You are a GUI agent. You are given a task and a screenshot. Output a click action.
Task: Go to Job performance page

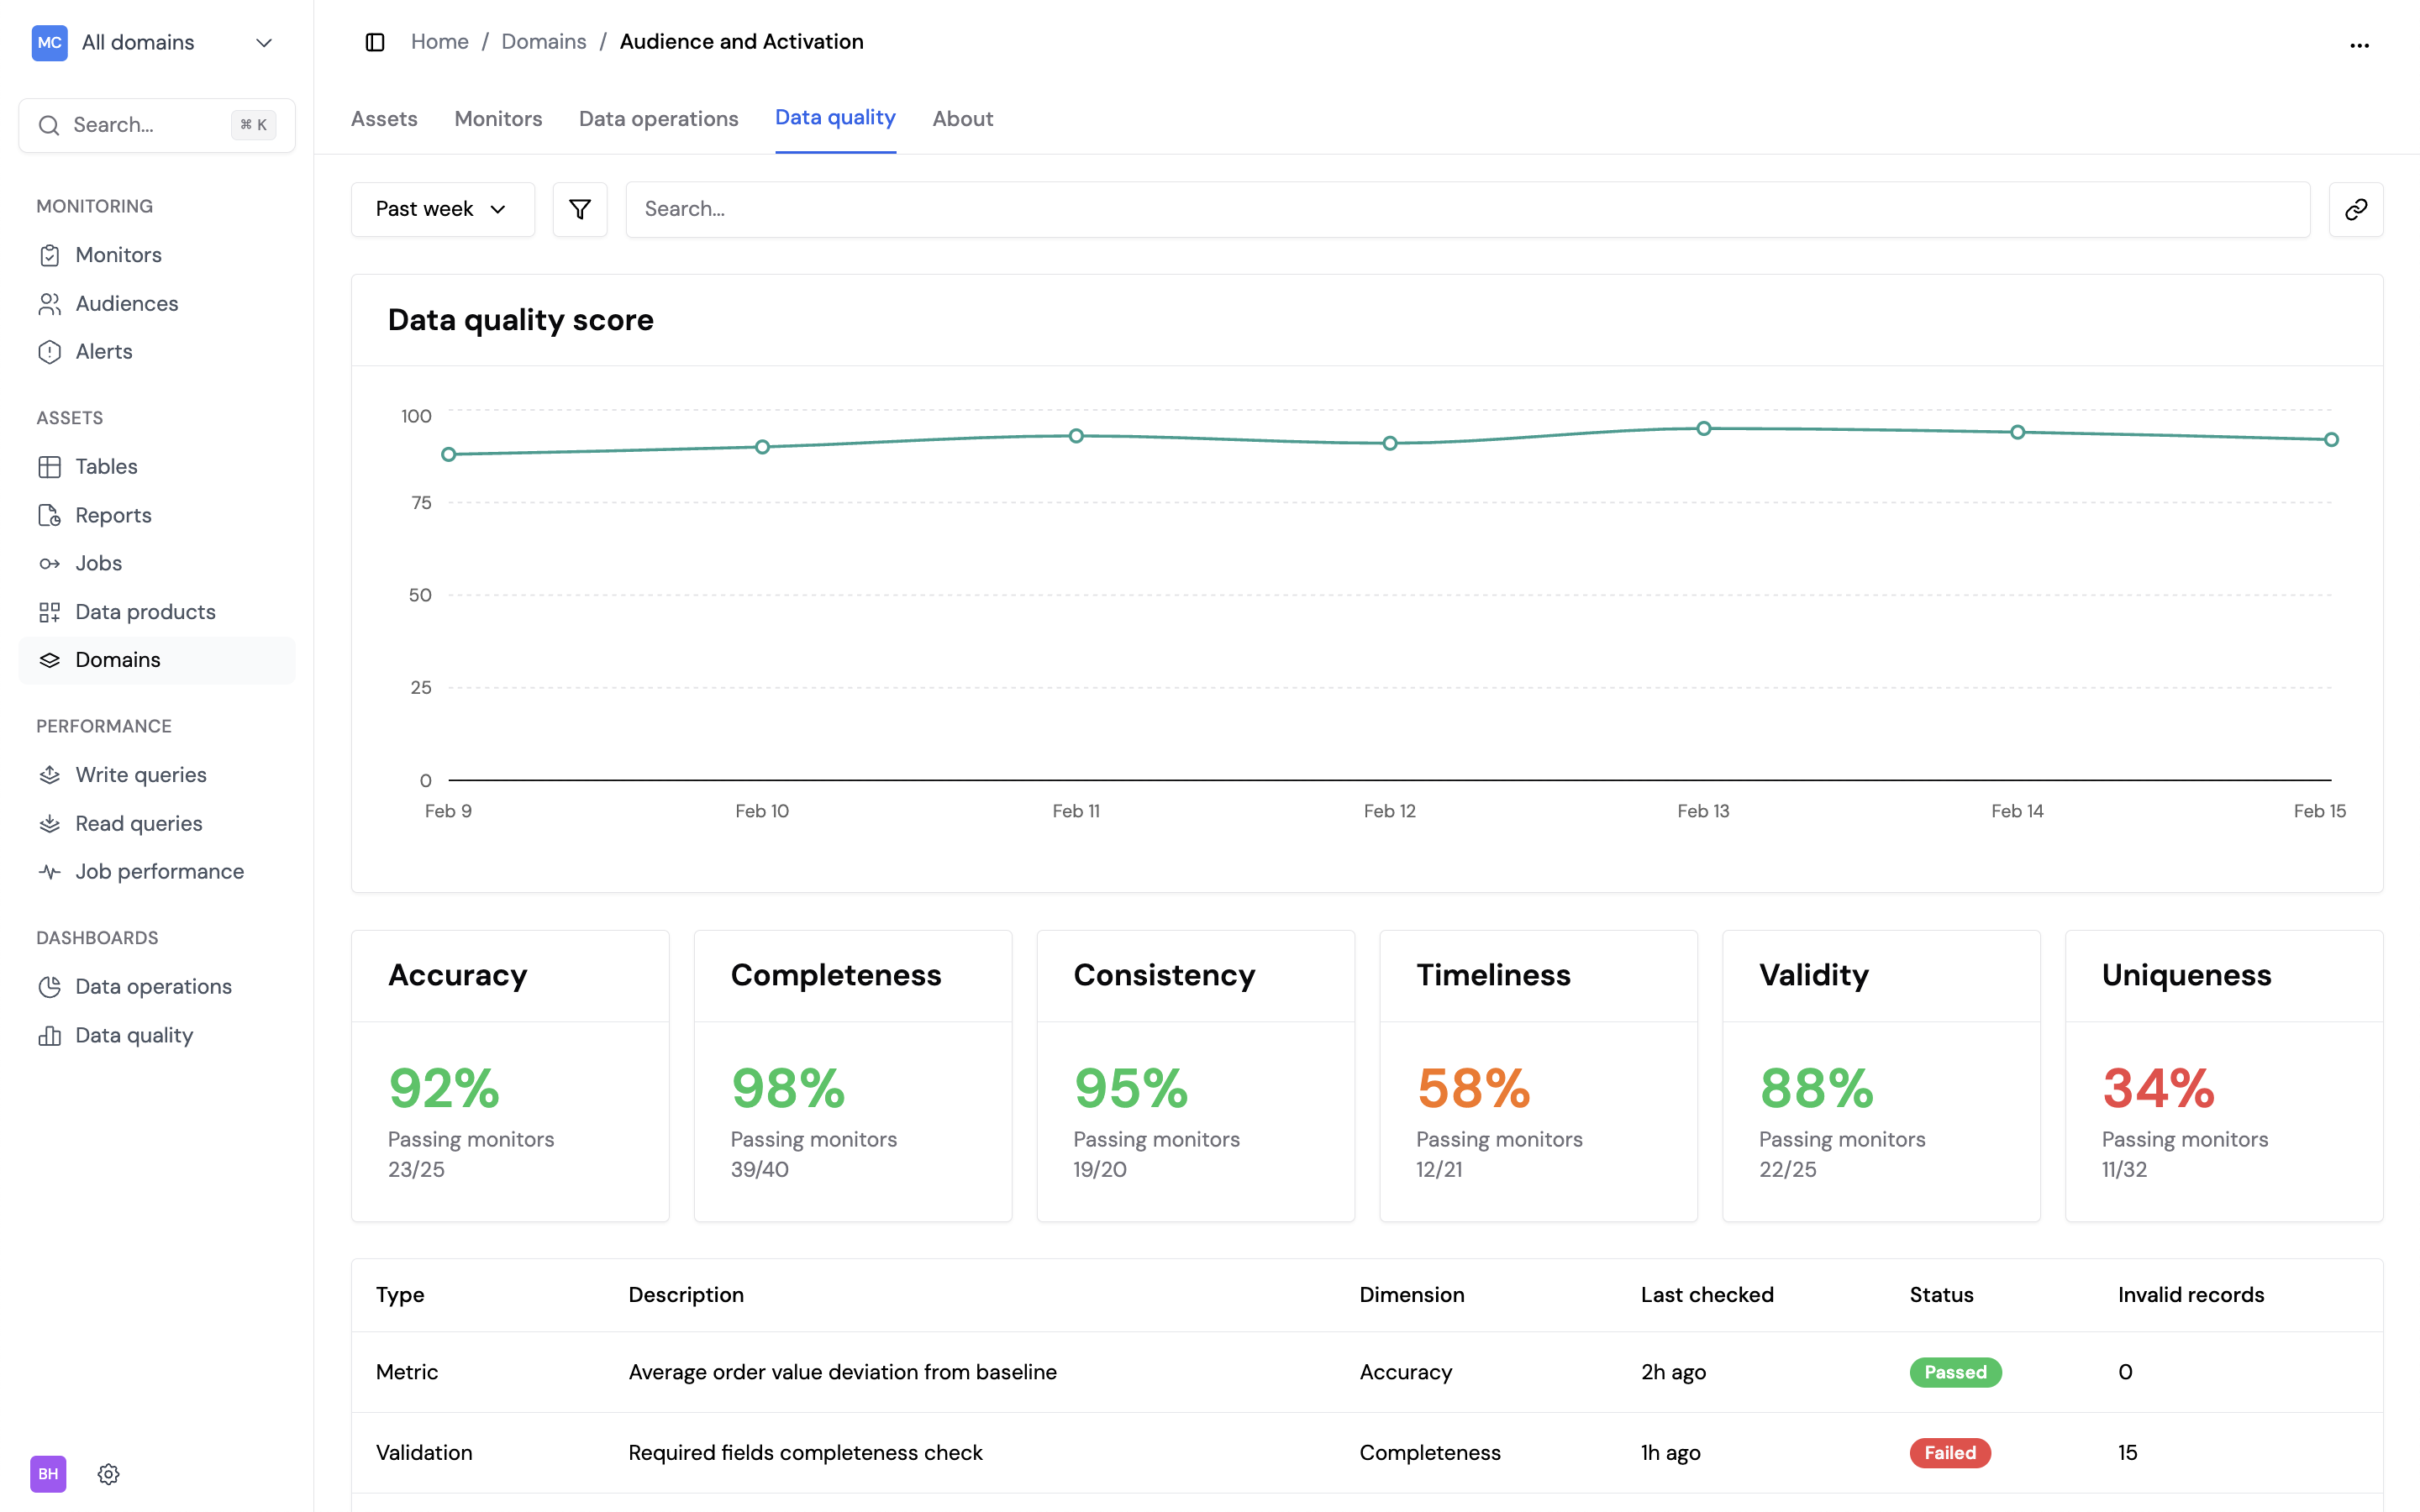pos(159,872)
